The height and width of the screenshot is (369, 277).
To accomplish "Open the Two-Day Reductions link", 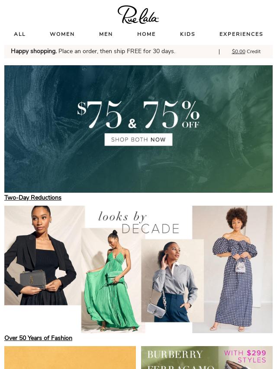I will [x=33, y=197].
